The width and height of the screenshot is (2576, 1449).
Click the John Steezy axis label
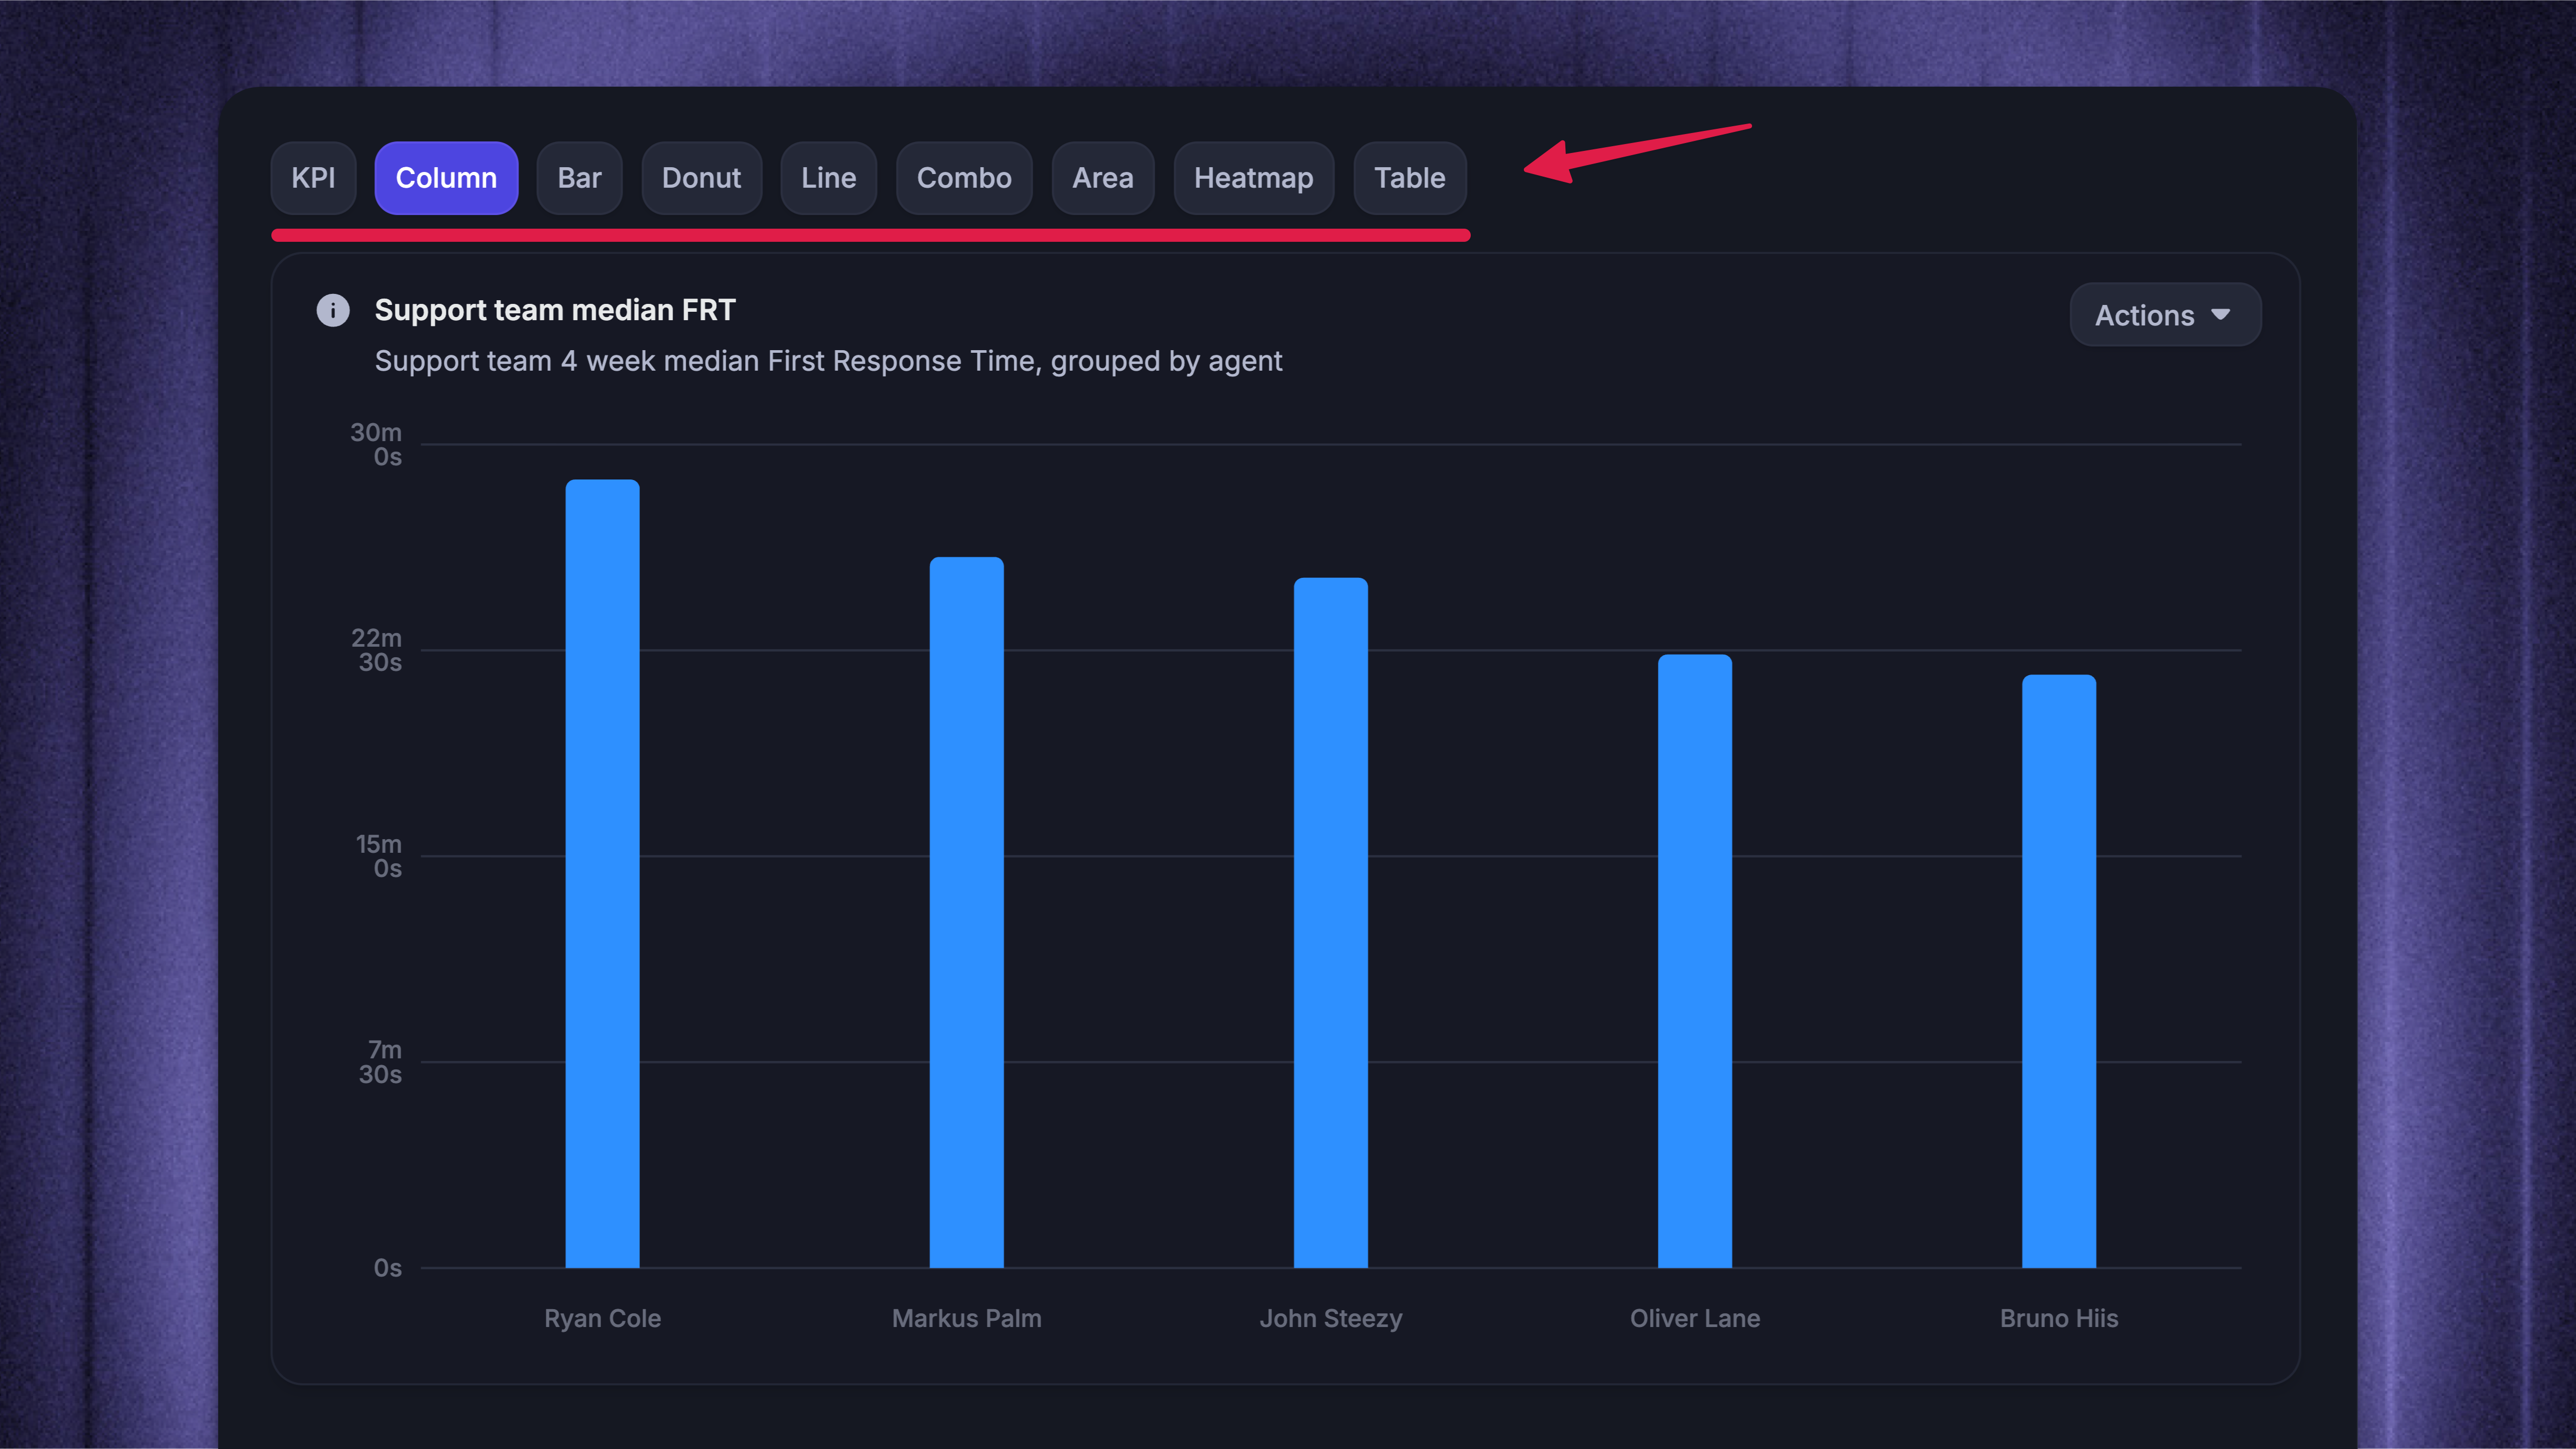click(1330, 1318)
